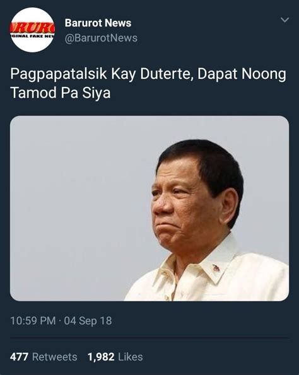
Task: Tap the lapel pin in the photo
Action: [216, 268]
